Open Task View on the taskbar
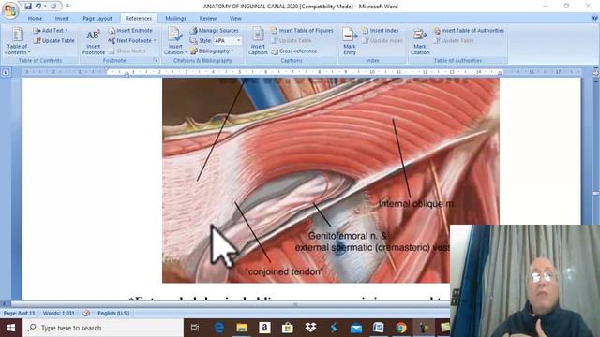This screenshot has width=600, height=337. pyautogui.click(x=195, y=328)
